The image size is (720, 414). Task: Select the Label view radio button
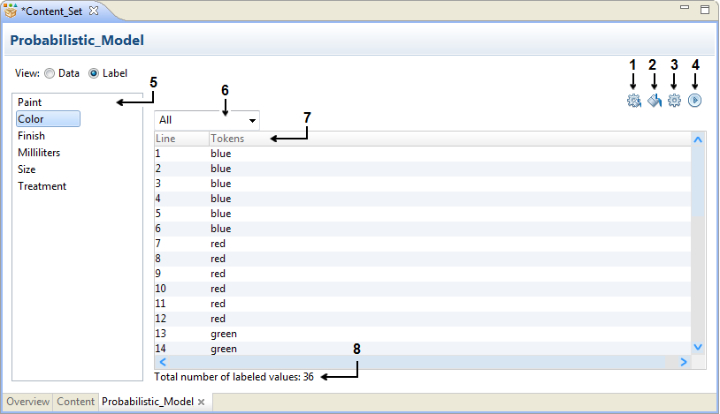(x=94, y=73)
